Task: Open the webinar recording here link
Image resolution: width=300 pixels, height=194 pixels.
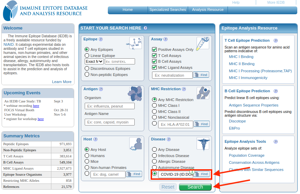Action: click(36, 106)
